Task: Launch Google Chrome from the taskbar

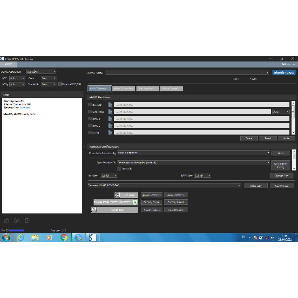Action: pyautogui.click(x=64, y=238)
